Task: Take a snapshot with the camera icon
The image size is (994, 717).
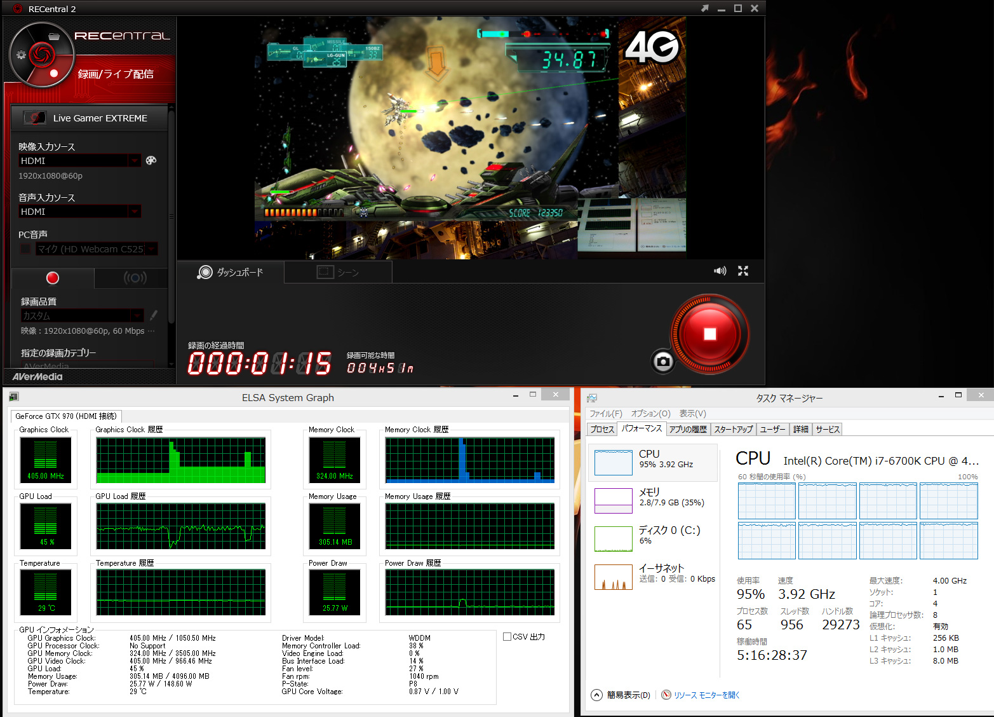Action: 663,362
